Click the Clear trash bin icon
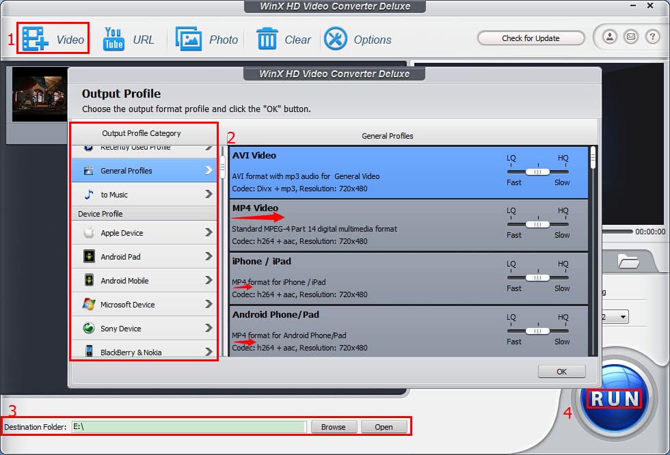The height and width of the screenshot is (455, 670). 267,39
